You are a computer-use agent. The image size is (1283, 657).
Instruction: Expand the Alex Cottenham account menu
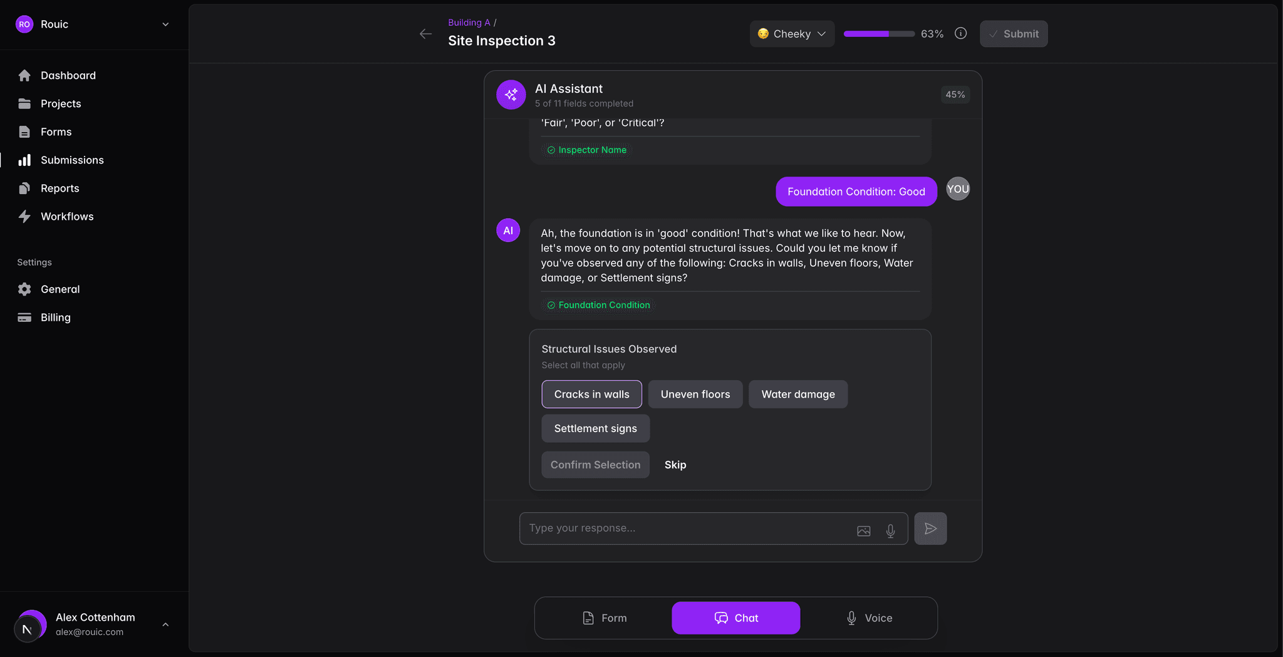[165, 624]
